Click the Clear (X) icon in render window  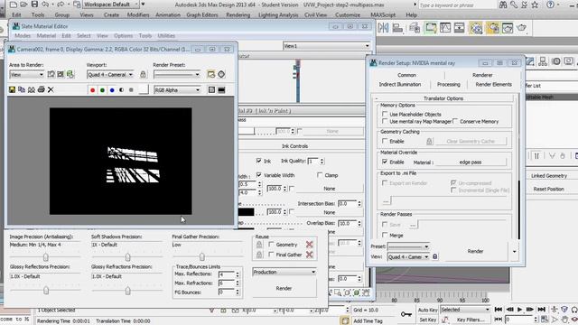(x=51, y=89)
